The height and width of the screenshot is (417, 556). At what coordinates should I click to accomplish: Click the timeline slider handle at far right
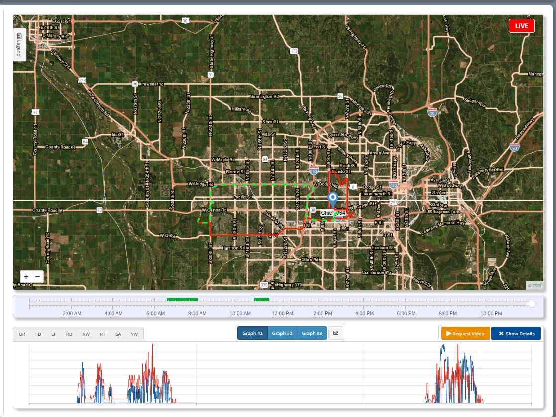[532, 303]
